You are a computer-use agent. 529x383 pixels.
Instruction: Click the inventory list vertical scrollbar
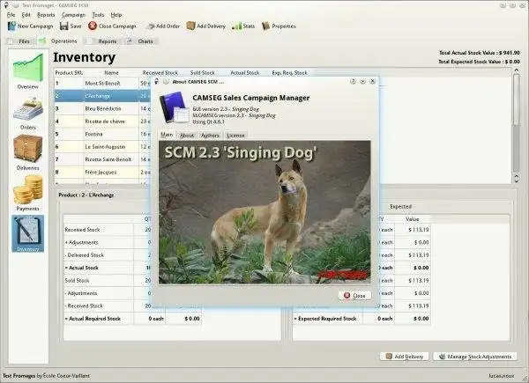click(516, 99)
